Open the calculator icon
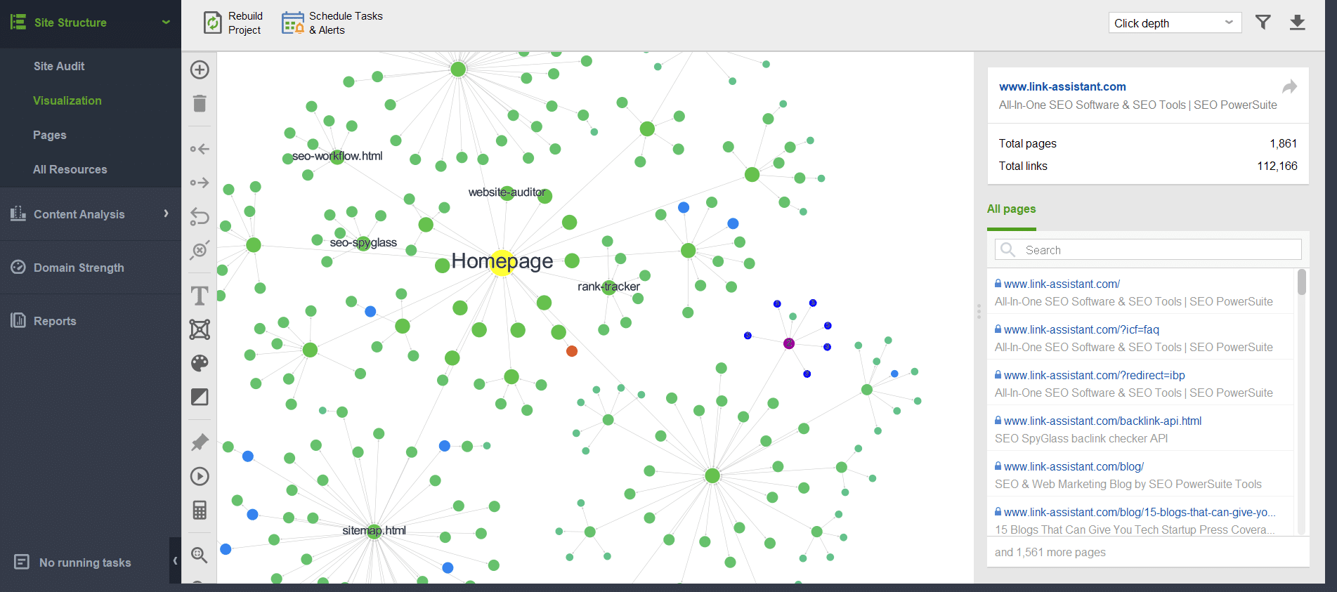The height and width of the screenshot is (592, 1337). [x=200, y=510]
